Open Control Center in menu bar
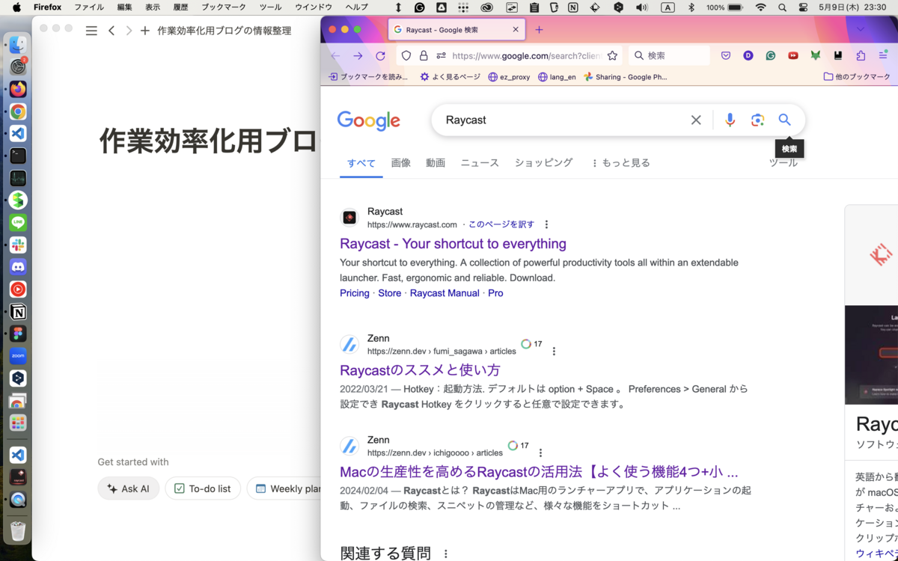 [804, 7]
